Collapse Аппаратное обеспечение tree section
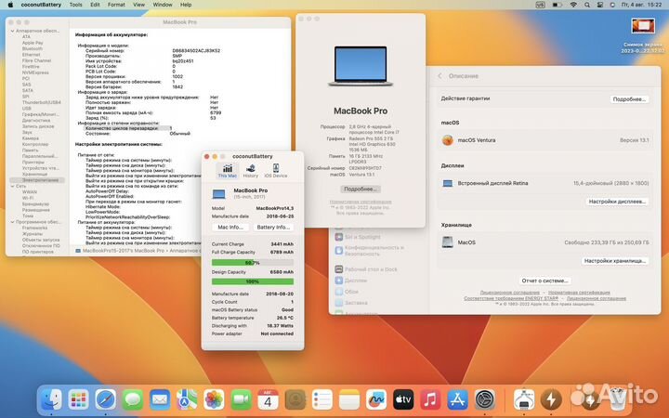This screenshot has width=669, height=418. 12,32
